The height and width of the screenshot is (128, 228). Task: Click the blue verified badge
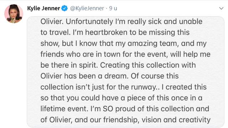(64, 8)
